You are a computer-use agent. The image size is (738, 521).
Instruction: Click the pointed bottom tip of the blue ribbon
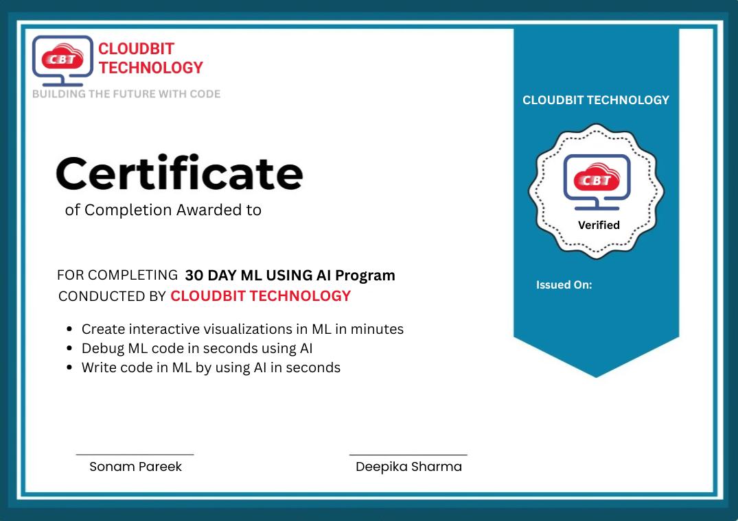(x=596, y=374)
